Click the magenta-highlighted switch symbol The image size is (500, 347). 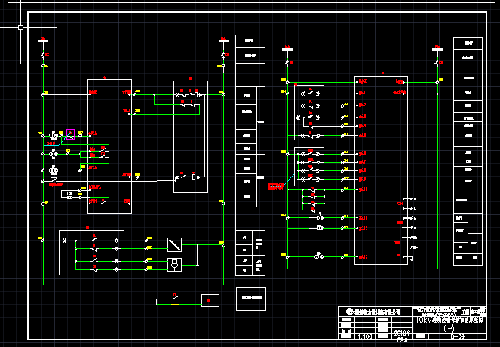point(70,134)
